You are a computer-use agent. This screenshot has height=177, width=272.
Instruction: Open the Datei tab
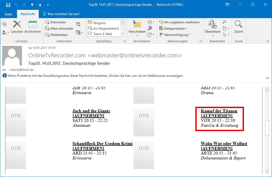pyautogui.click(x=8, y=14)
